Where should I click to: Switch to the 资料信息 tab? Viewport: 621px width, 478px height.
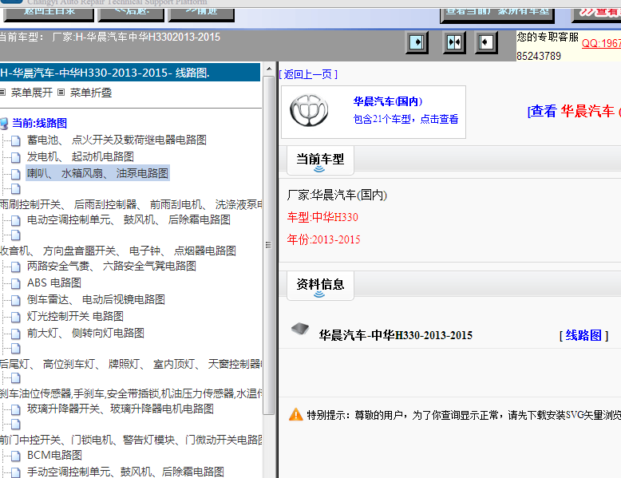point(320,286)
